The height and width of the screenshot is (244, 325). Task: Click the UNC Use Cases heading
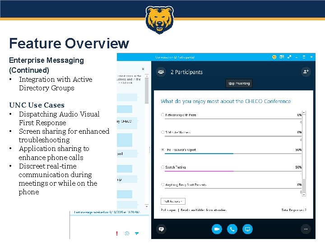[37, 105]
